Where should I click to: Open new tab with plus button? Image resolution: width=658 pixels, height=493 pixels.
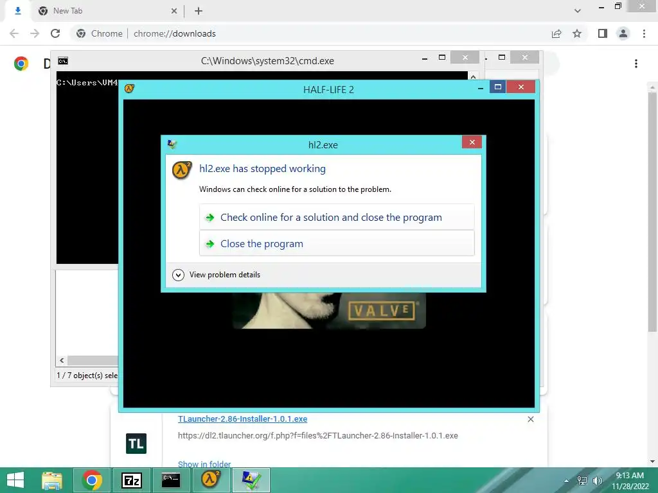pyautogui.click(x=199, y=11)
